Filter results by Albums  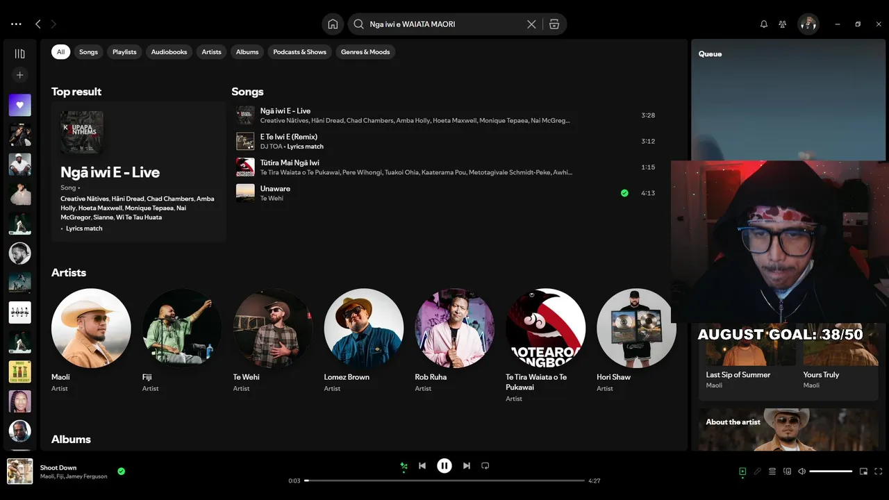pos(247,52)
